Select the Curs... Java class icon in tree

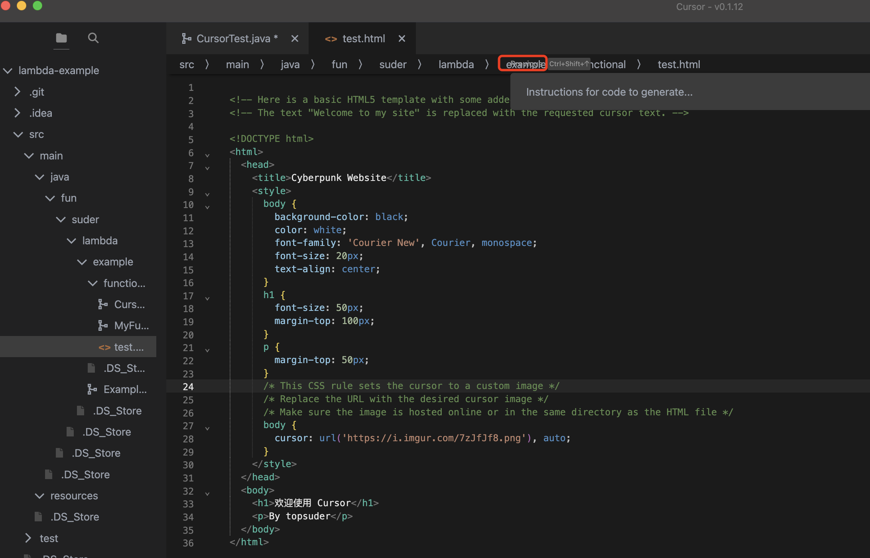[102, 304]
